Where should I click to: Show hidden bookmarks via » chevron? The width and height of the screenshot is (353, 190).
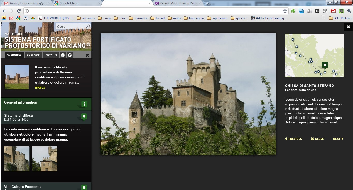pos(323,17)
